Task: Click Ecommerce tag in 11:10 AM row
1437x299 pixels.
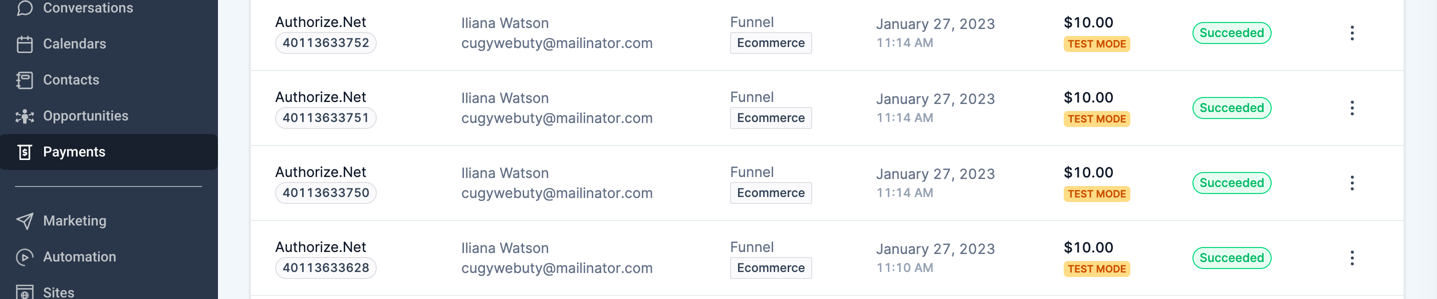Action: pyautogui.click(x=771, y=268)
